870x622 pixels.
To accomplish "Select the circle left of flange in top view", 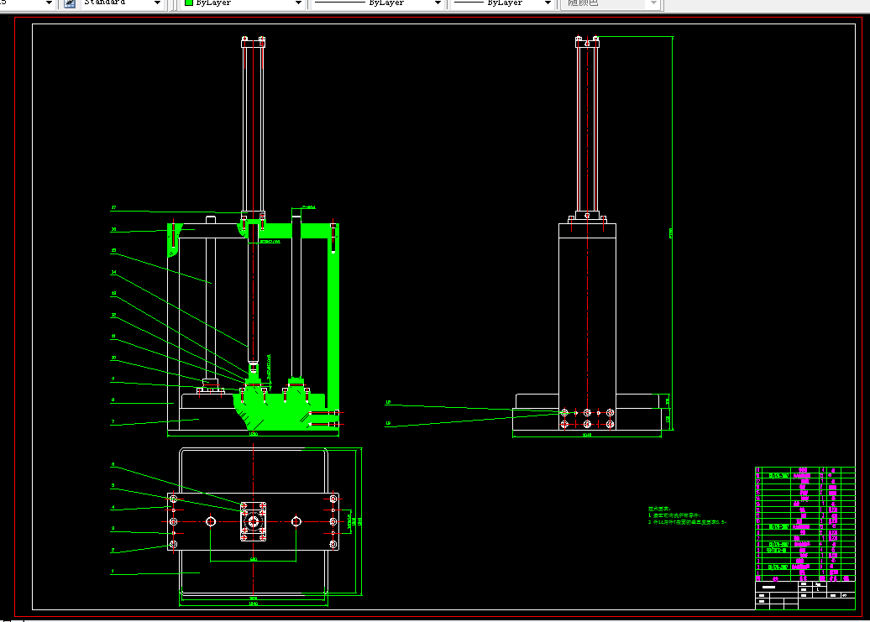I will [211, 521].
